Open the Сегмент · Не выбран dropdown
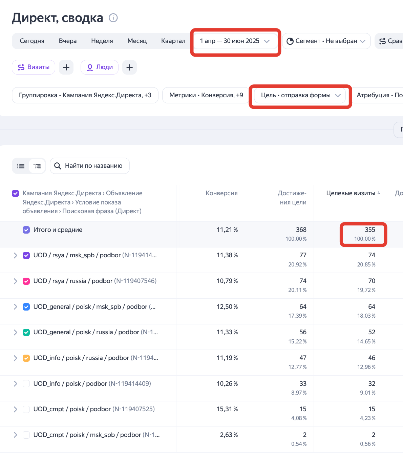 coord(326,41)
